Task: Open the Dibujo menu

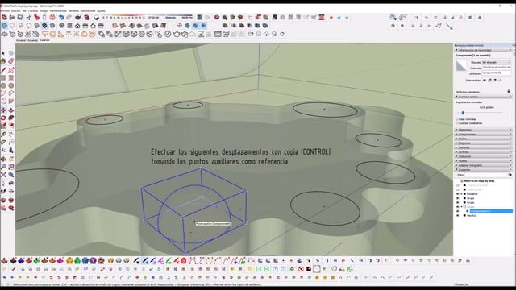Action: tap(44, 10)
